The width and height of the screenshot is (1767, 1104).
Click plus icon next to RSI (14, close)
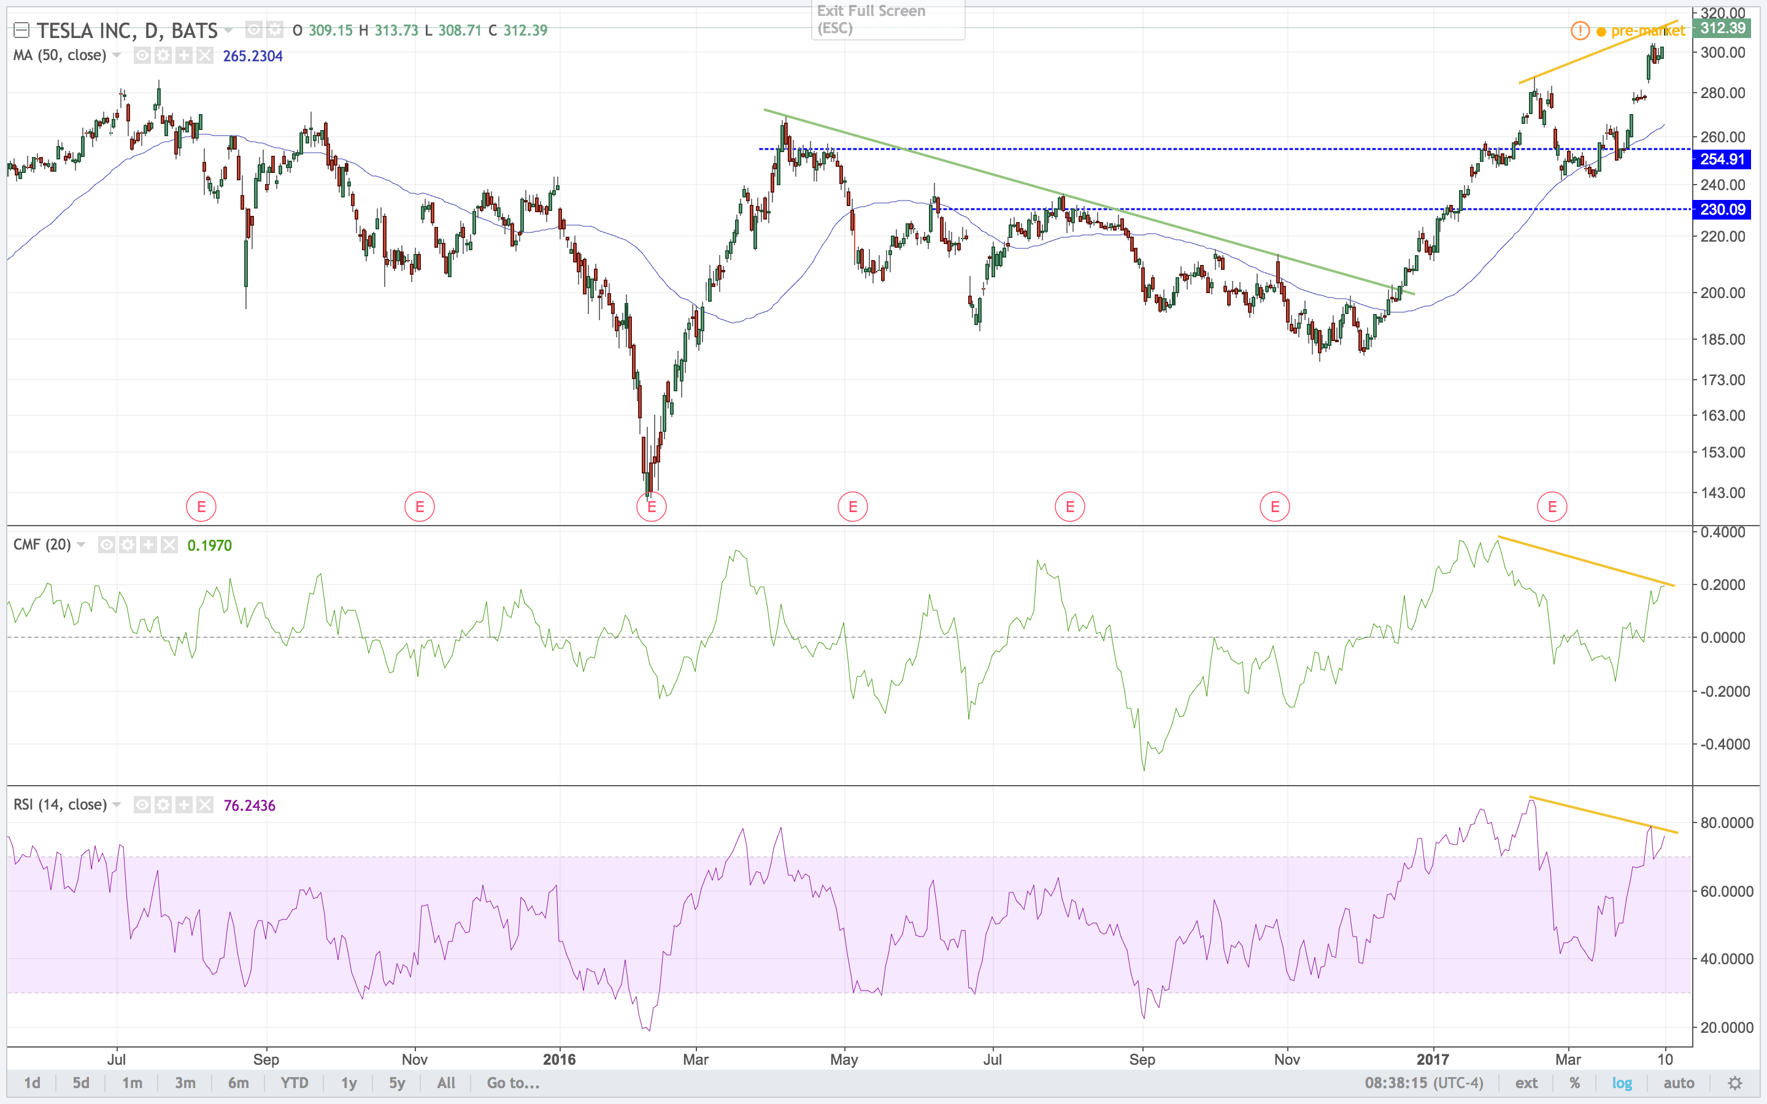coord(184,805)
